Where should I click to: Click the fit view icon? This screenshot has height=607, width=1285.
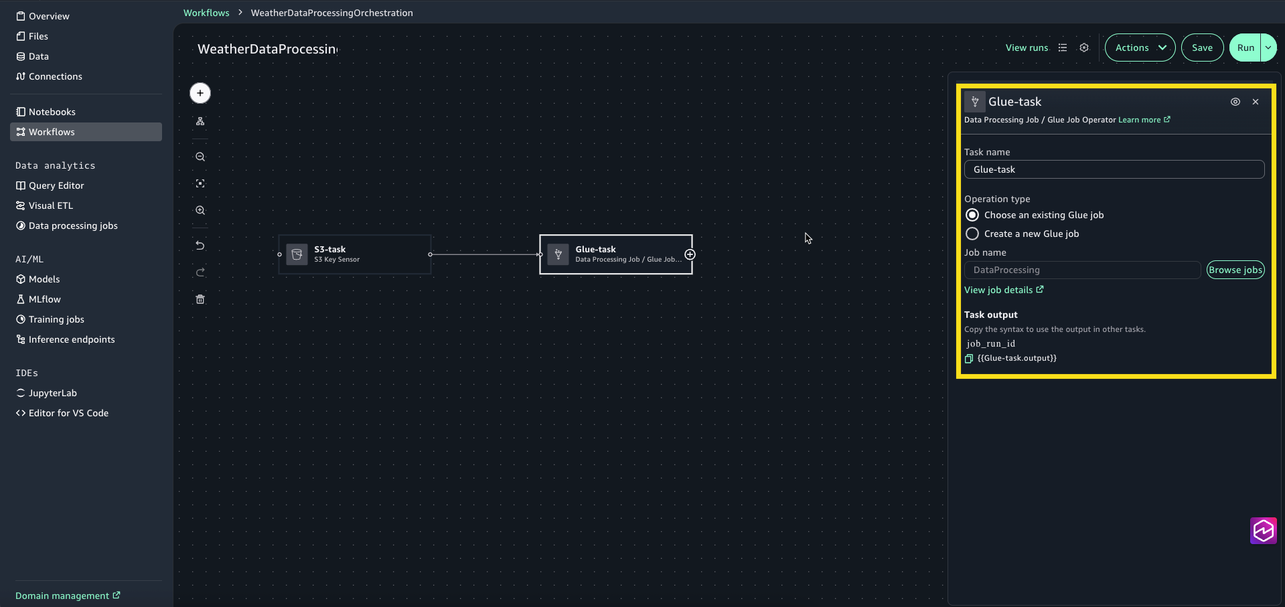click(x=200, y=183)
